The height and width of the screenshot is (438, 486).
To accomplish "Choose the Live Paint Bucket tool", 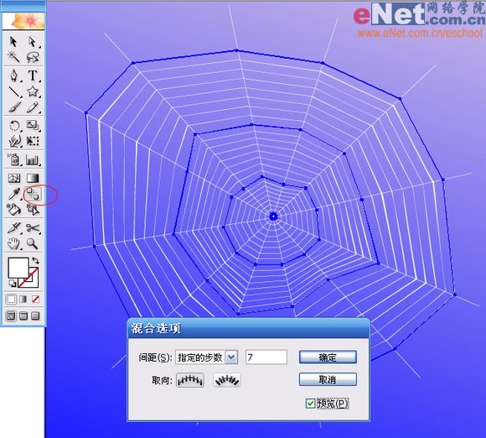I will [14, 210].
